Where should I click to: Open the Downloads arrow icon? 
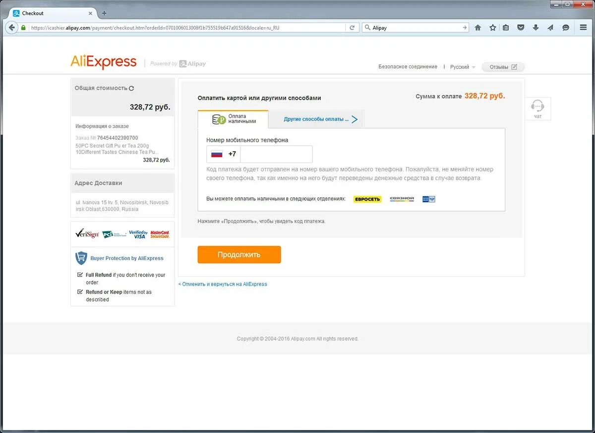(x=535, y=28)
